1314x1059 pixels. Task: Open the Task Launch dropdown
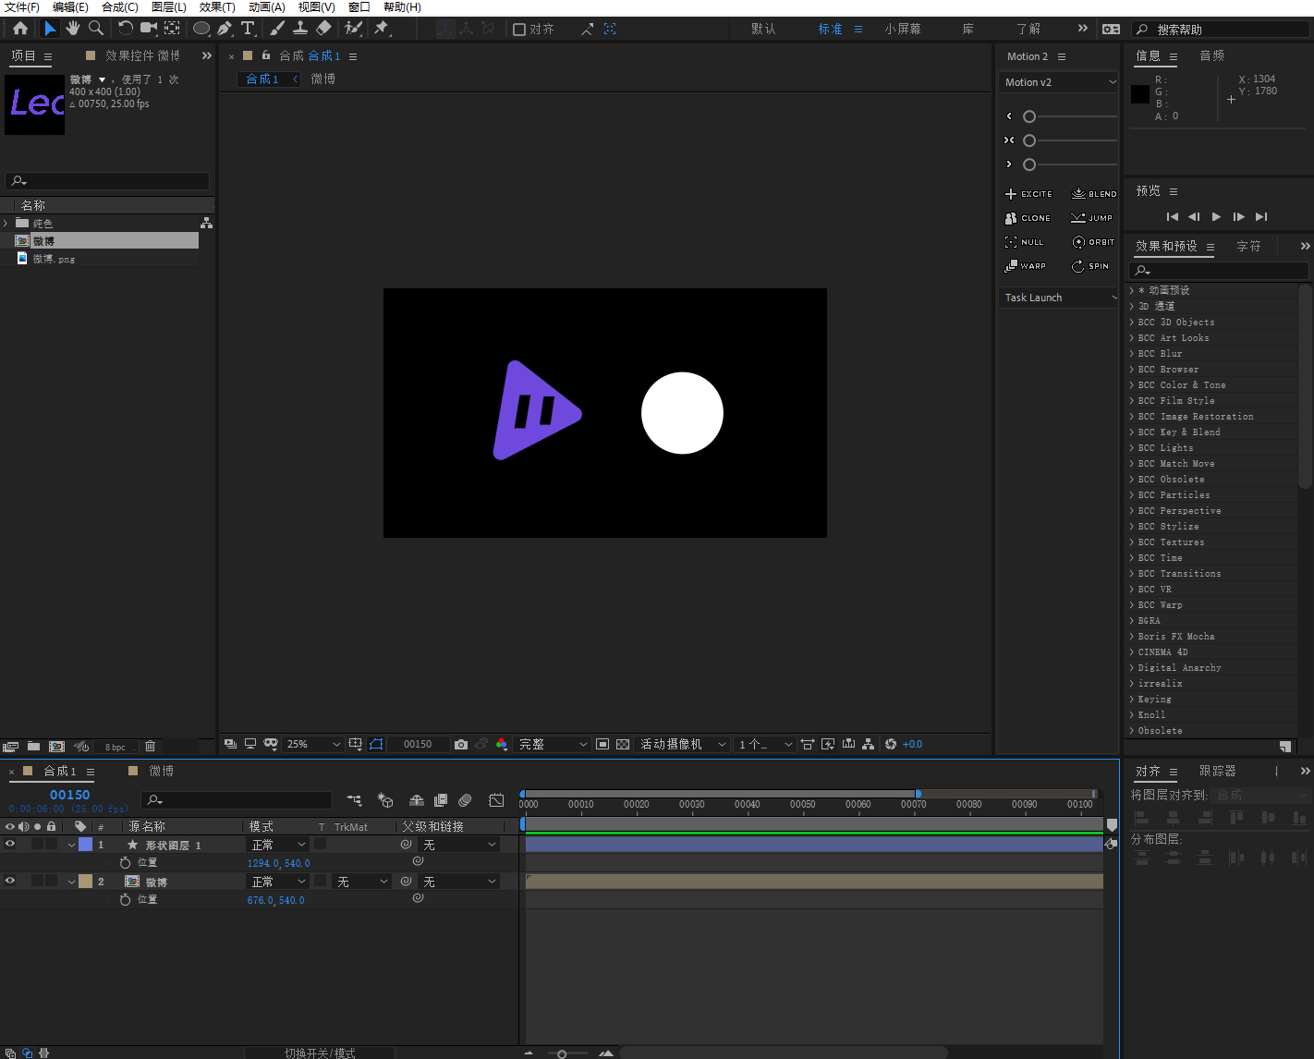(1059, 298)
